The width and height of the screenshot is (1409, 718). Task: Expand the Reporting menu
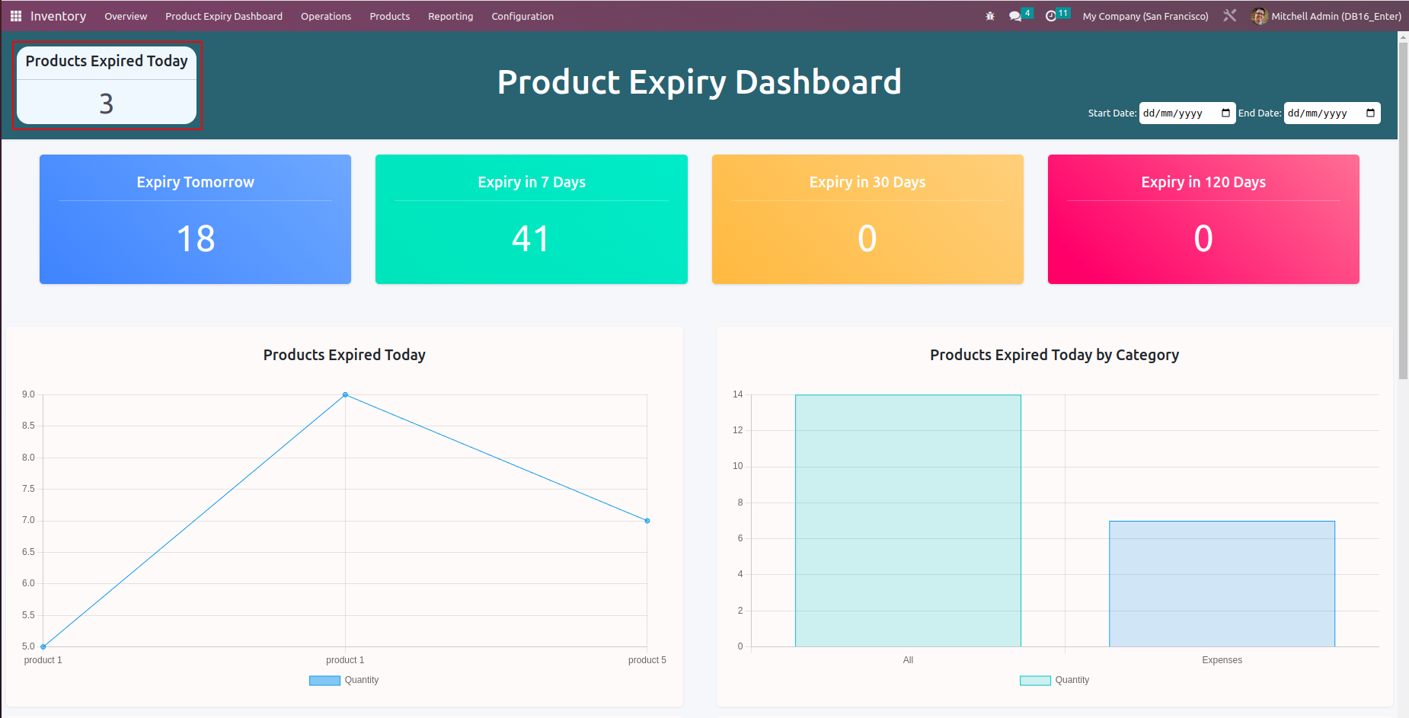click(450, 16)
